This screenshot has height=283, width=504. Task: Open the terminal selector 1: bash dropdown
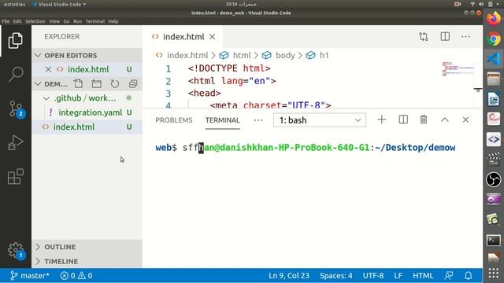320,120
